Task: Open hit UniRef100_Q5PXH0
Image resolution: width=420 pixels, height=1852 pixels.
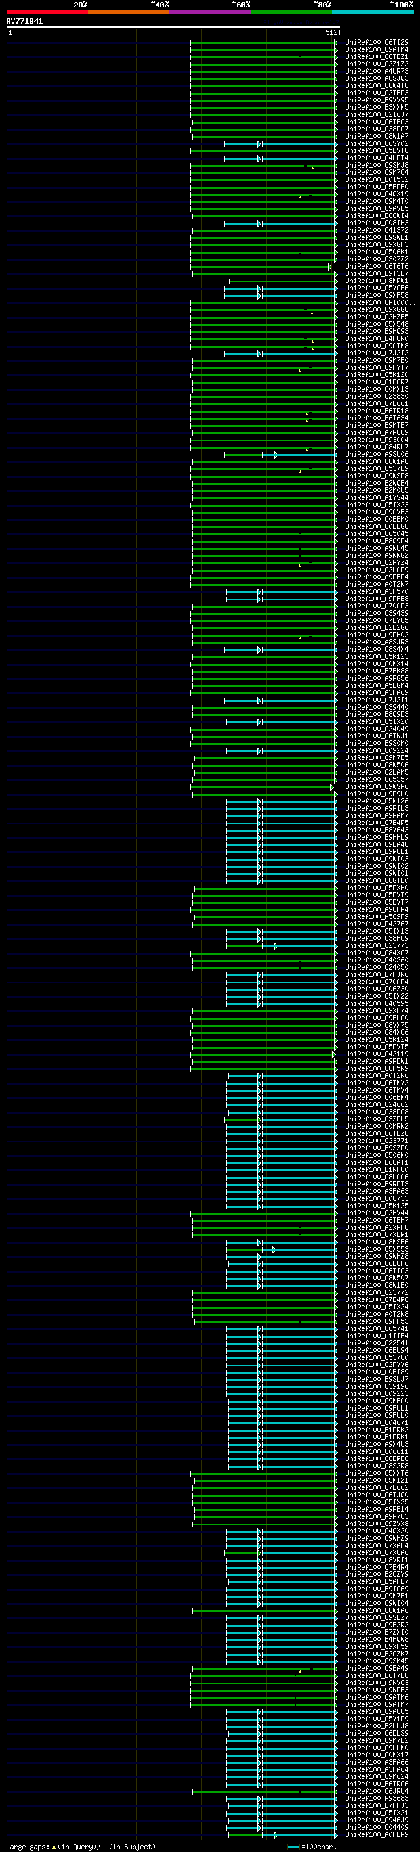Action: 377,888
